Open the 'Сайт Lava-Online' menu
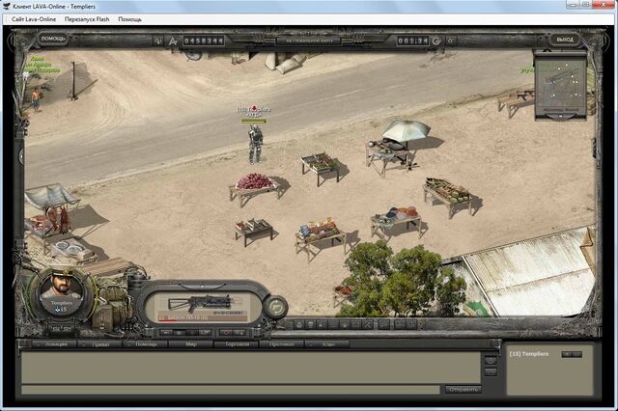The width and height of the screenshot is (618, 411). coord(34,19)
